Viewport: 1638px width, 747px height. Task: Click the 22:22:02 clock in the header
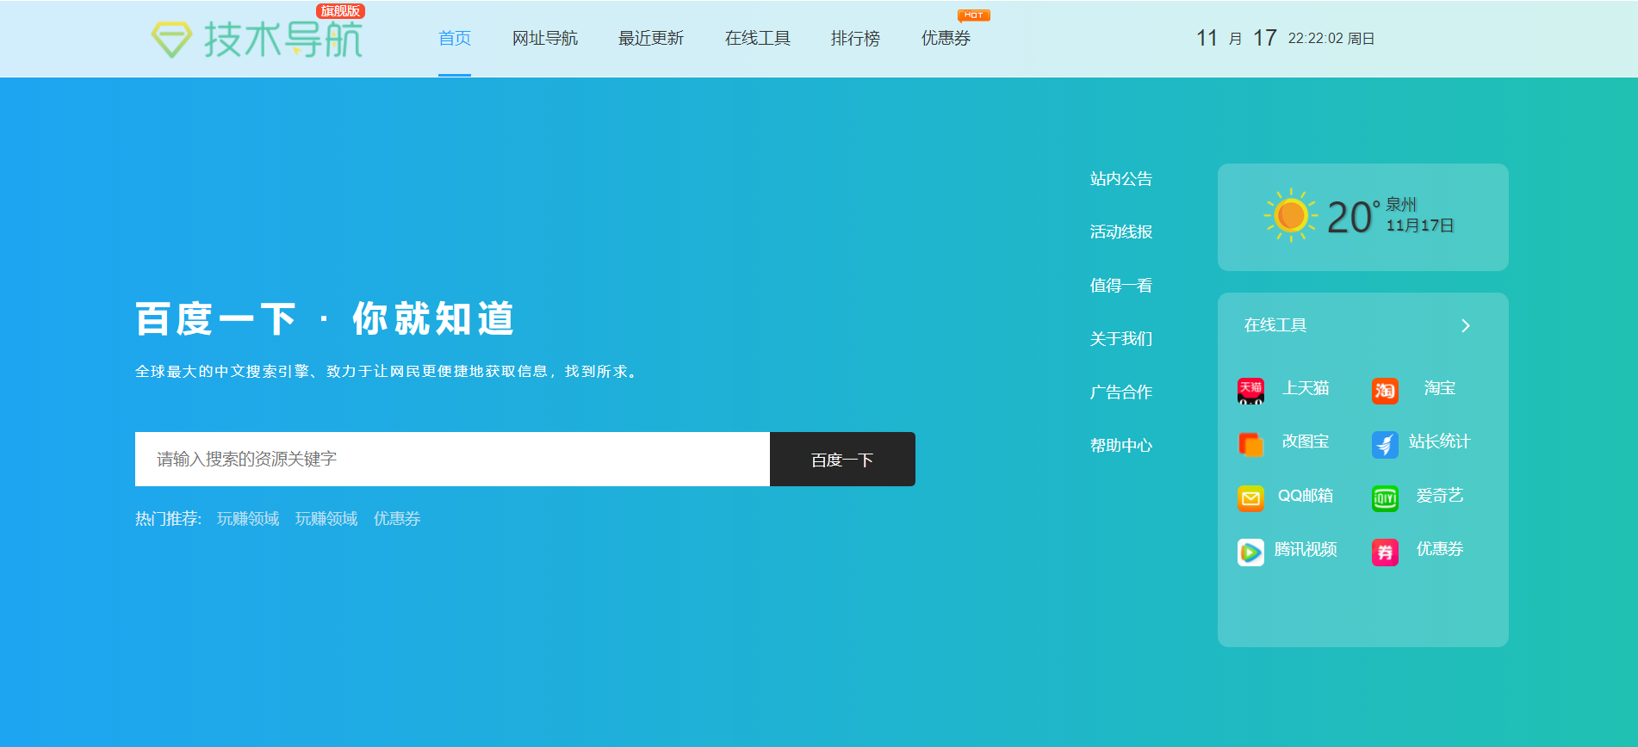tap(1316, 39)
